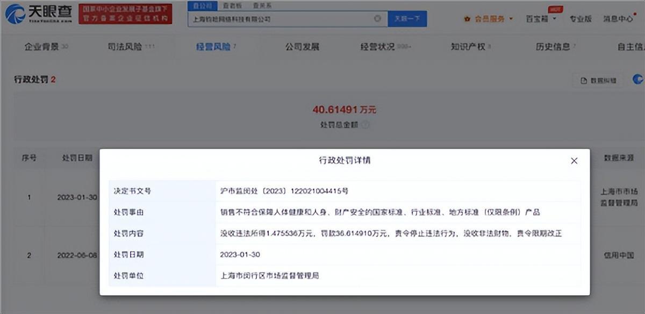Image resolution: width=645 pixels, height=314 pixels.
Task: Switch to 自主信息 tab
Action: click(x=631, y=47)
